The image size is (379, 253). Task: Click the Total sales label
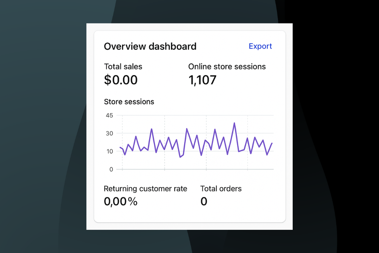[x=123, y=66]
